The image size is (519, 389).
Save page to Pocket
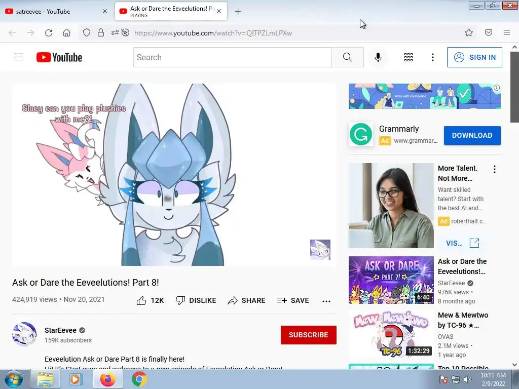click(x=489, y=32)
